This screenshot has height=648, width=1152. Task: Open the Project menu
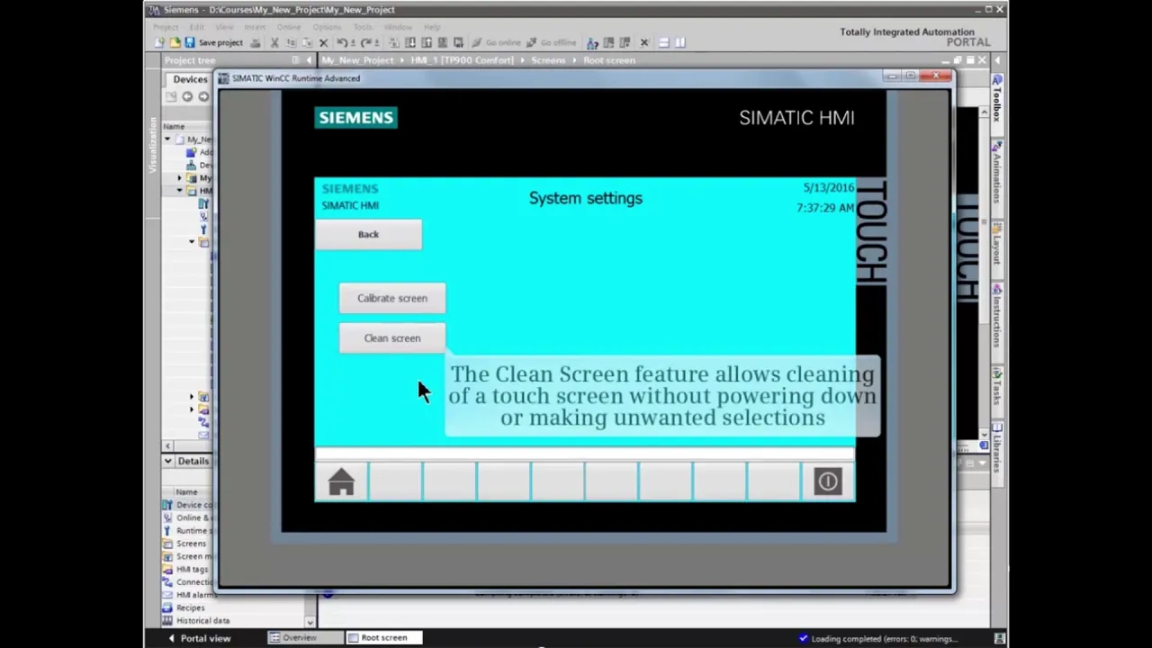click(x=166, y=27)
